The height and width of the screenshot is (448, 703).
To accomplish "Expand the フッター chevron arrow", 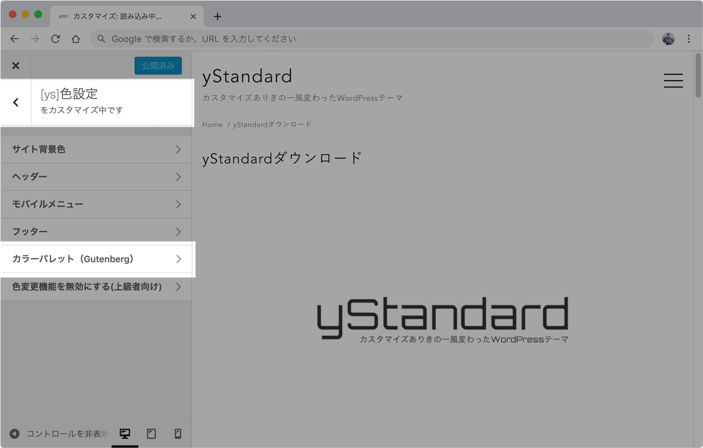I will [178, 232].
